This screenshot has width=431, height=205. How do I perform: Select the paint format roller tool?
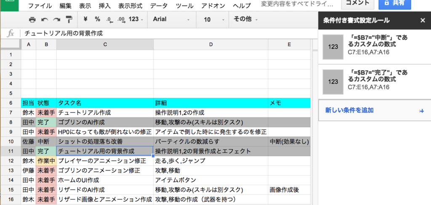click(x=69, y=19)
